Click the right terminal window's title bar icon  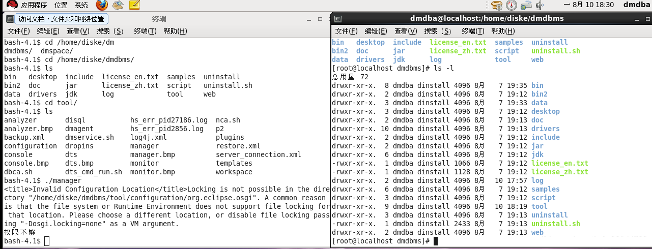tap(337, 19)
